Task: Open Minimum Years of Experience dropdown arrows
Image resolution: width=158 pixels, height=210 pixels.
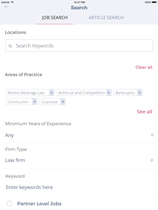Action: tap(152, 135)
